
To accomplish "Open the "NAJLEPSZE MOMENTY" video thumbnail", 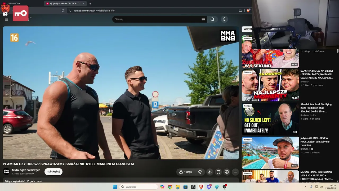I will pos(270,85).
